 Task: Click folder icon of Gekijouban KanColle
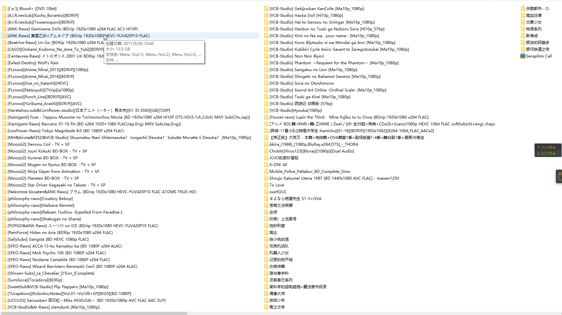pos(266,9)
